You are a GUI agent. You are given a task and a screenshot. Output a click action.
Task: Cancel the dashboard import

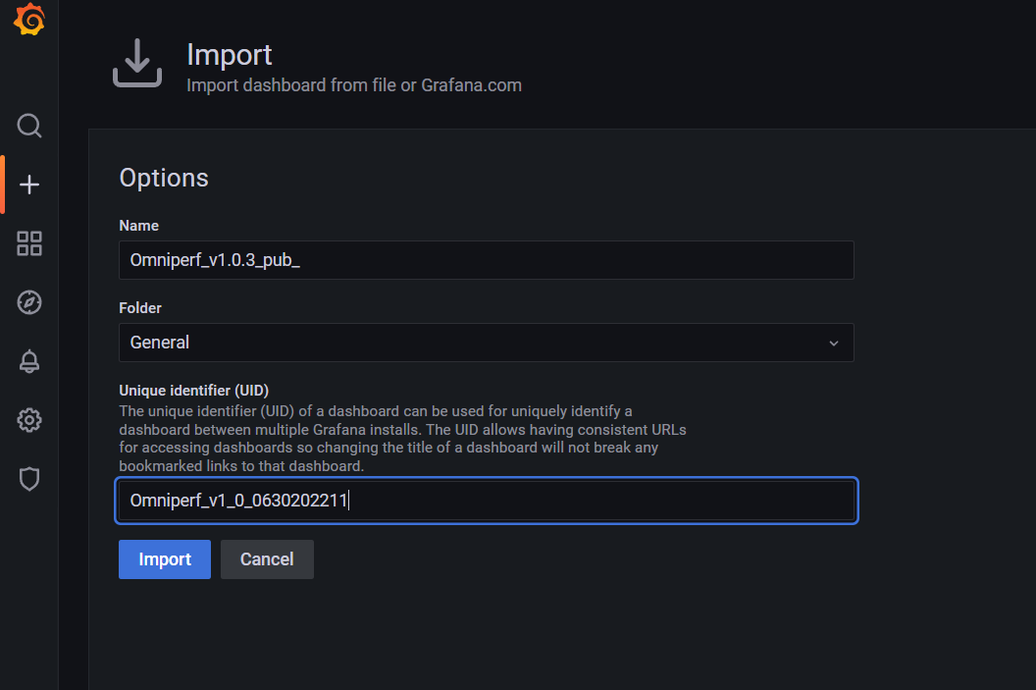(267, 559)
